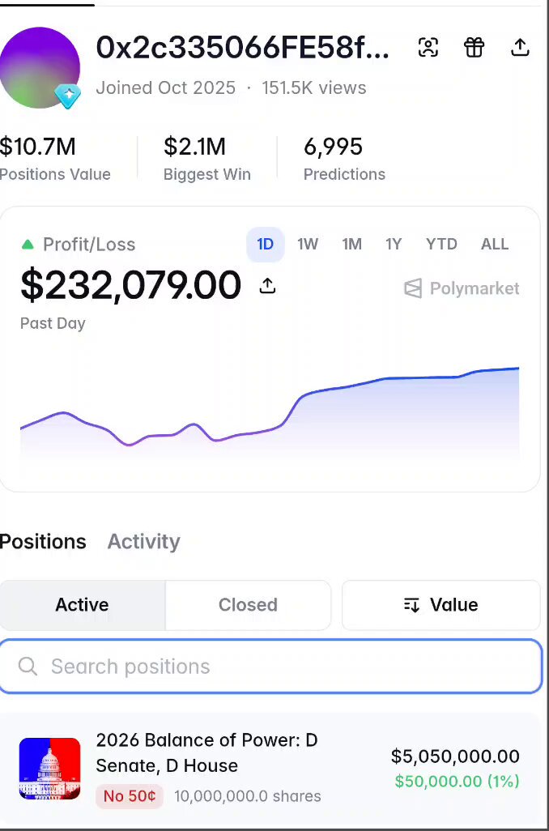Screen dimensions: 549x831
Task: Click the share upload icon beside wallet address
Action: (520, 47)
